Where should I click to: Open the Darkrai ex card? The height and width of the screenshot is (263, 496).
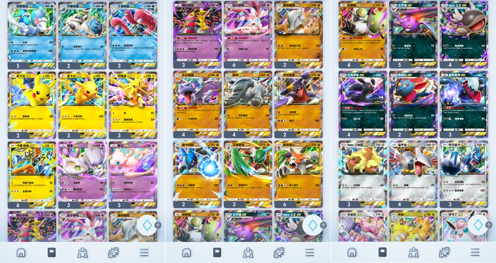pyautogui.click(x=464, y=105)
